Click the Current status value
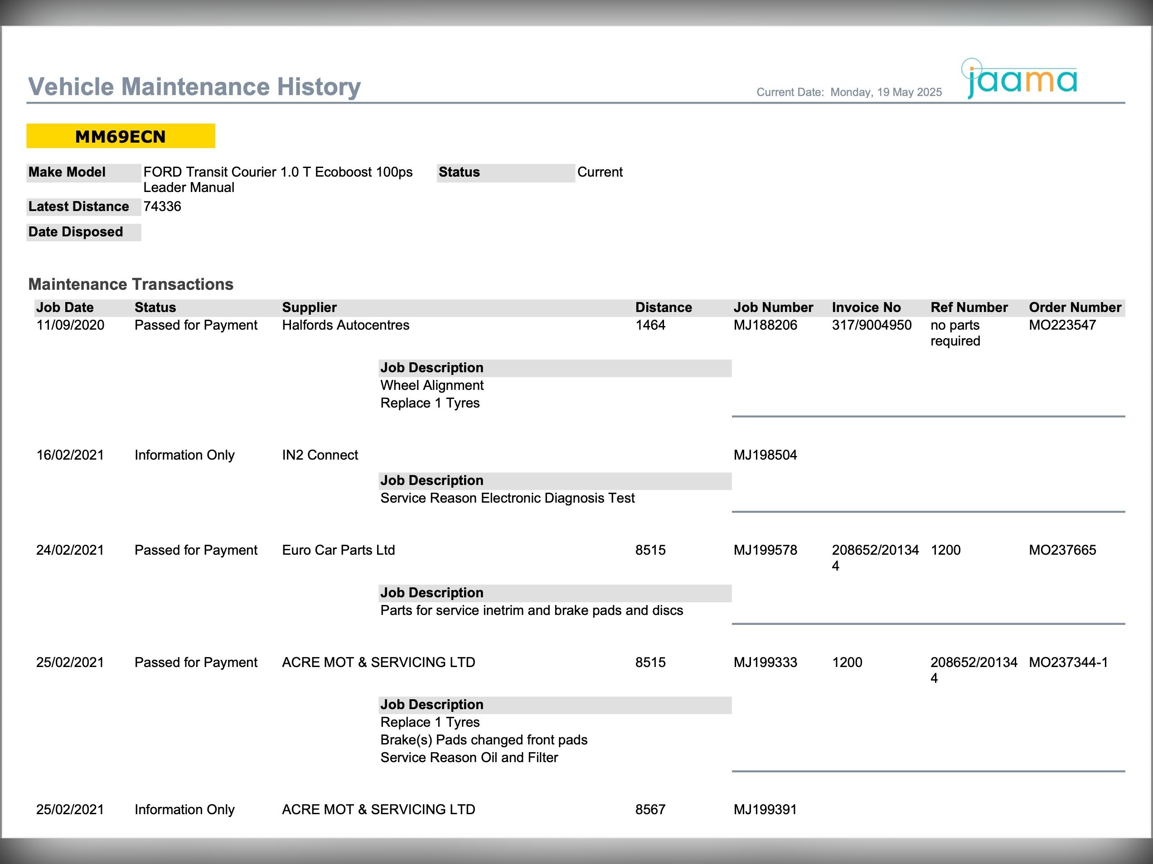The image size is (1153, 864). (600, 172)
